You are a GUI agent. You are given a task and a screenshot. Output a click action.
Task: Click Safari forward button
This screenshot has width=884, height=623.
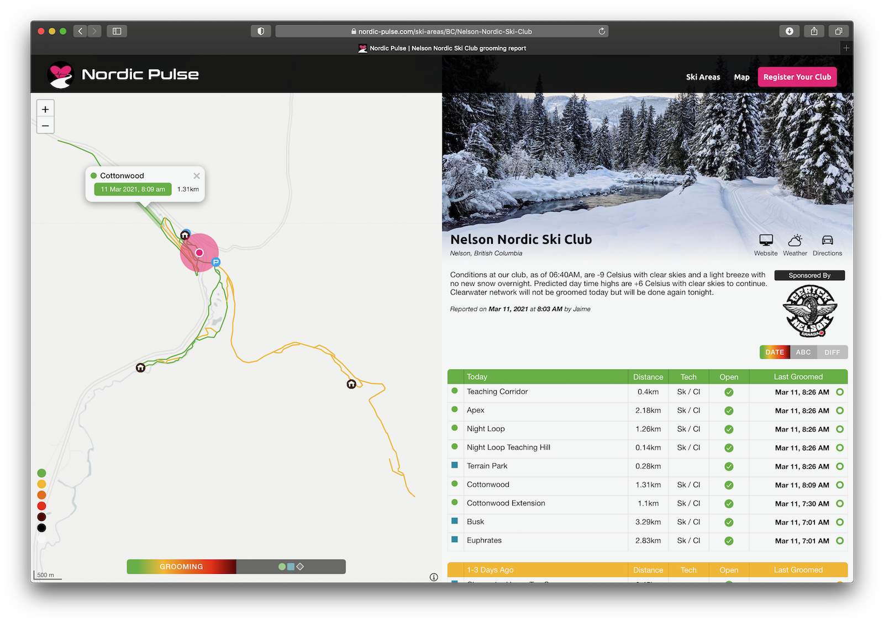[94, 31]
